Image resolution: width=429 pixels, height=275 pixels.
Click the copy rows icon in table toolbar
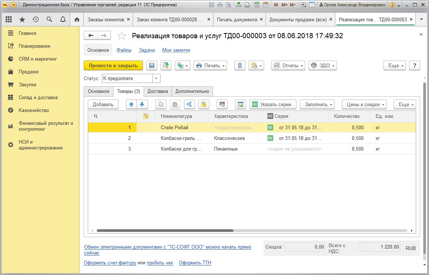coord(161,104)
